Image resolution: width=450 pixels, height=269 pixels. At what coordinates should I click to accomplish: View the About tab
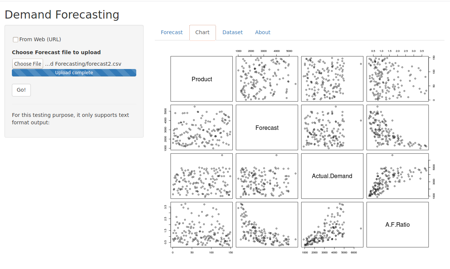coord(262,32)
